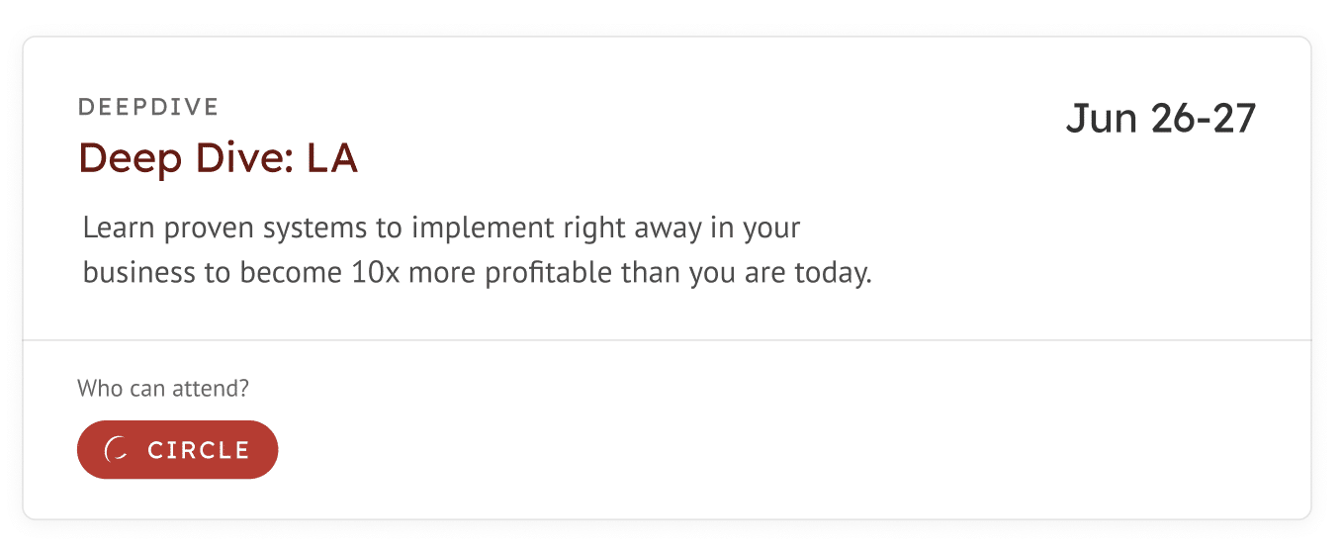Select the red CIRCLE membership badge
The image size is (1343, 548).
click(178, 450)
